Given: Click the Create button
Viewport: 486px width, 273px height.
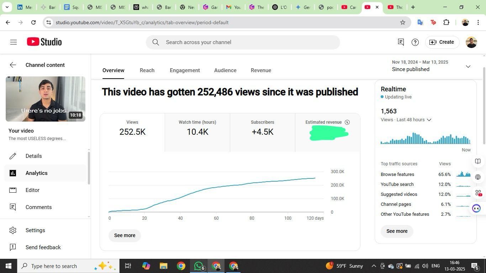Looking at the screenshot, I should coord(442,42).
